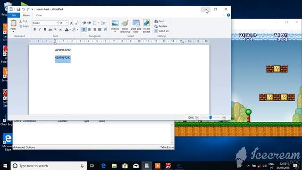Click the Save icon in WordPad's quick access toolbar
Image resolution: width=302 pixels, height=170 pixels.
[18, 9]
